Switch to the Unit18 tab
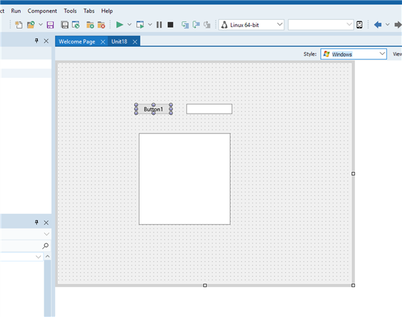 119,42
